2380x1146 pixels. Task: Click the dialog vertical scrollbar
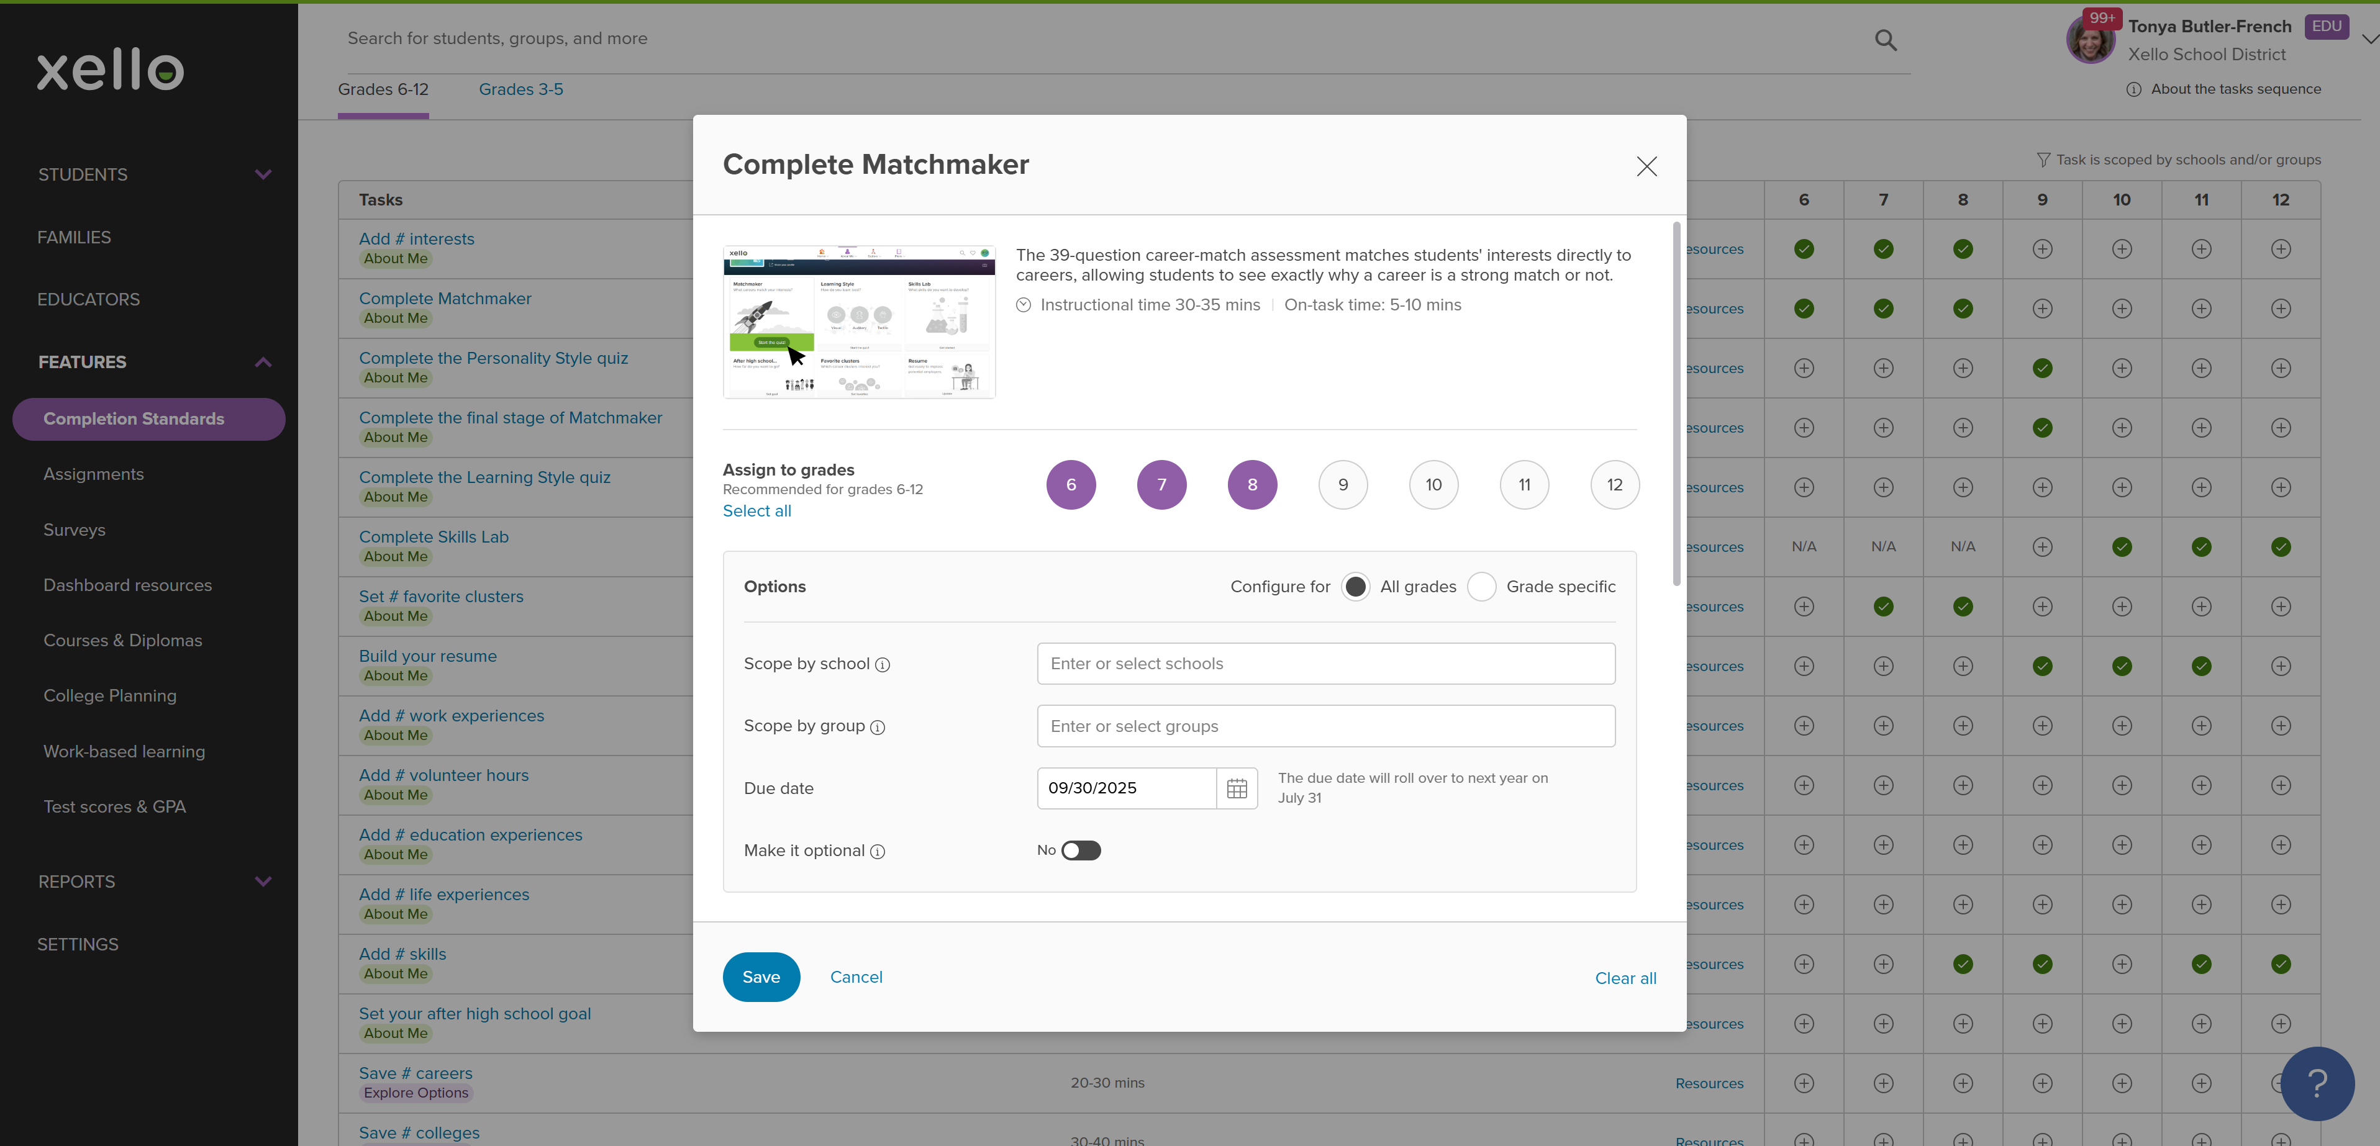pyautogui.click(x=1676, y=404)
